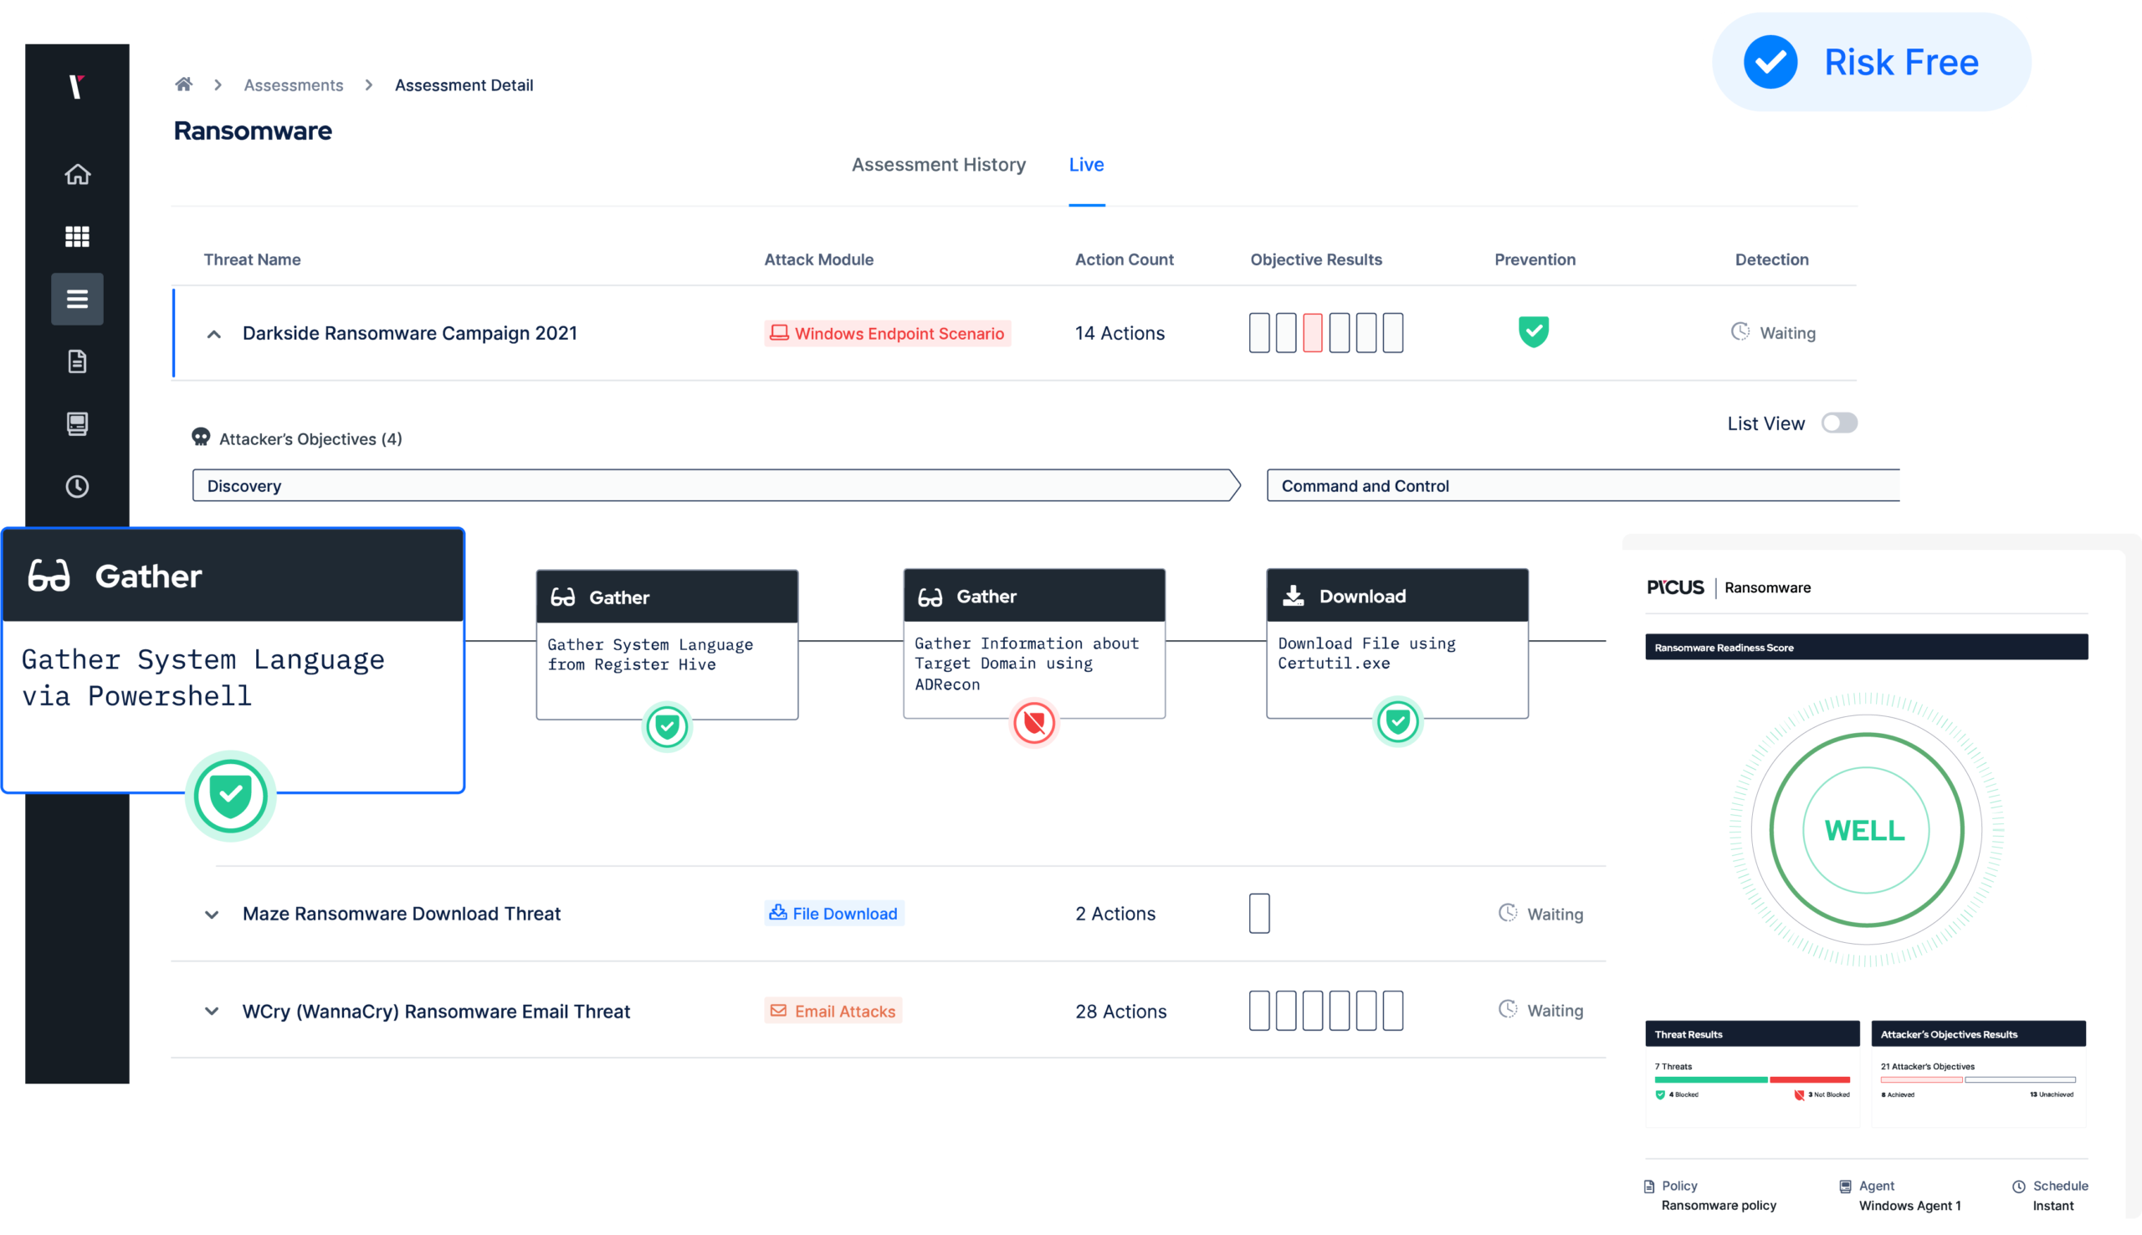Click Ransomware policy text in report
Screen dimensions: 2142x1235
(x=1718, y=1206)
